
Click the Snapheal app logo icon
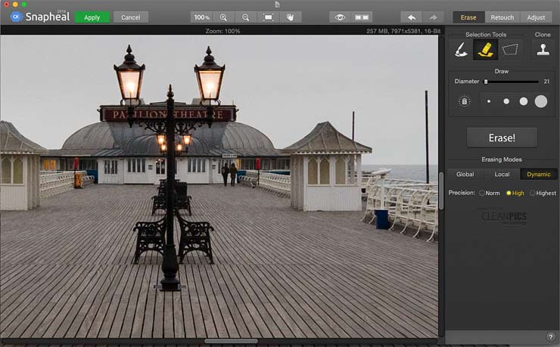16,17
